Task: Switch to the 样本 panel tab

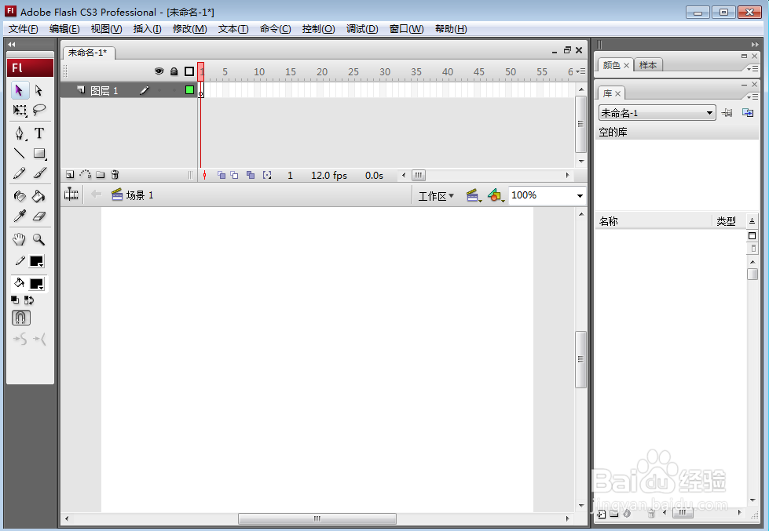Action: 648,65
